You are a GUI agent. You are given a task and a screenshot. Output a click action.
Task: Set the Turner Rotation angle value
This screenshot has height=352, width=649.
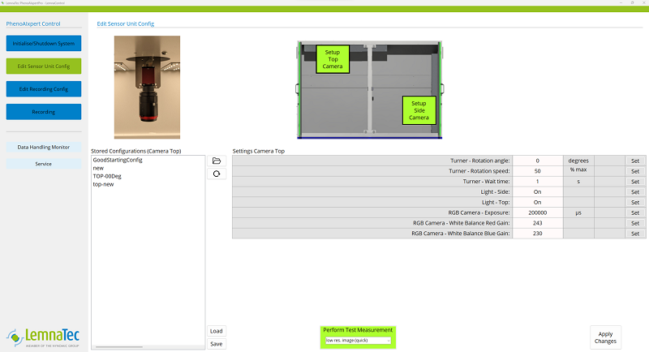point(635,161)
